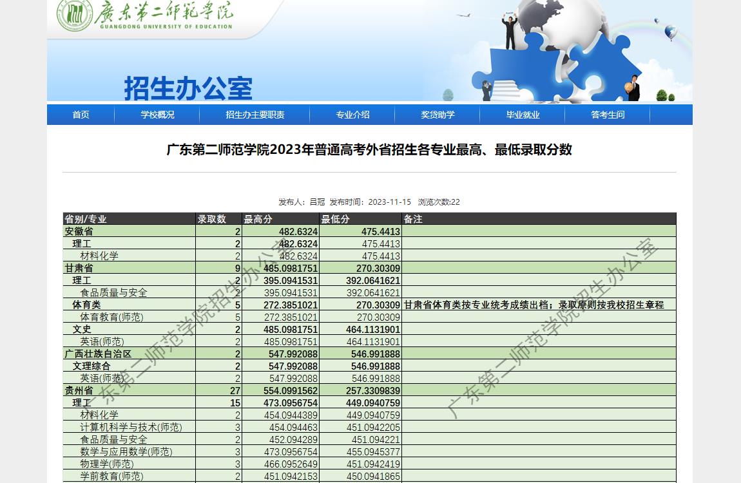Click publish date 2023-11-15

point(389,202)
